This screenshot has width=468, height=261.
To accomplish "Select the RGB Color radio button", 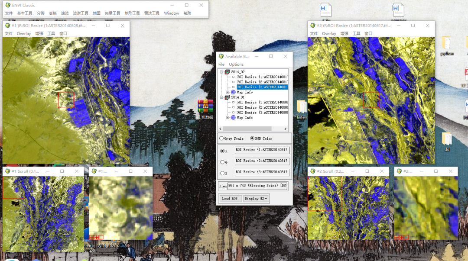I will pyautogui.click(x=252, y=139).
